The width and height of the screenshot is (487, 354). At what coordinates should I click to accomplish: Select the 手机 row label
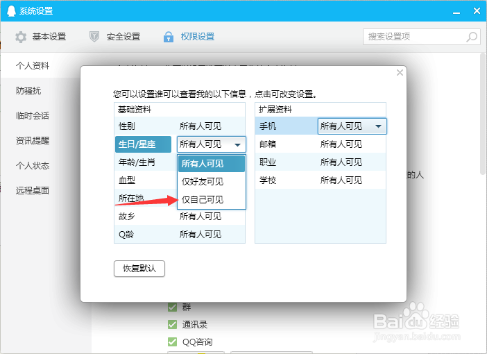(x=268, y=126)
